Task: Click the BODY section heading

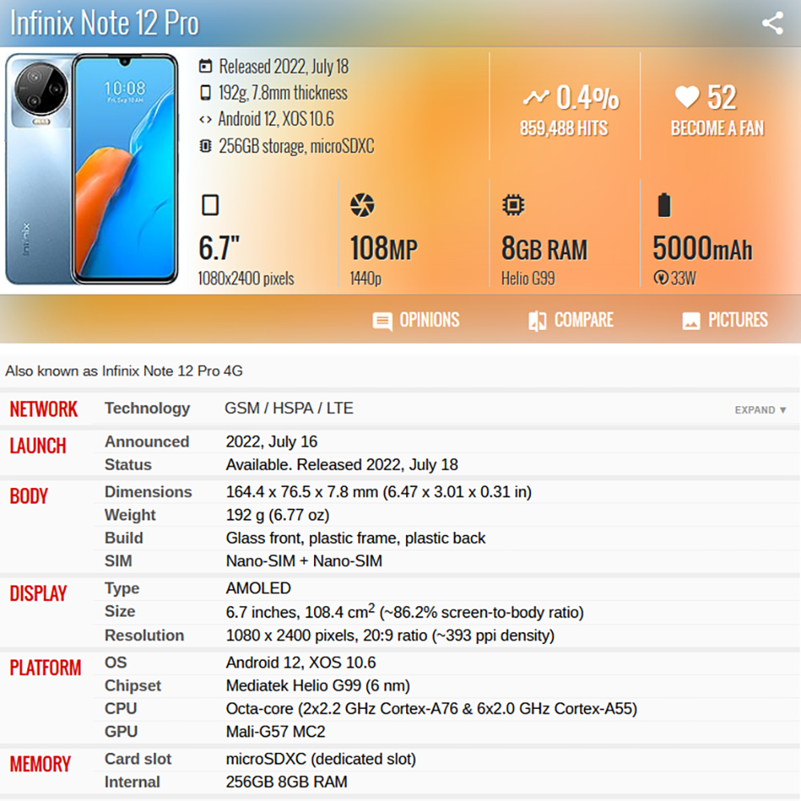Action: [x=29, y=496]
